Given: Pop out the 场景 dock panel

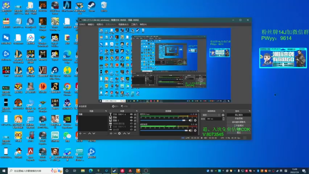Looking at the screenshot, I should (x=106, y=111).
